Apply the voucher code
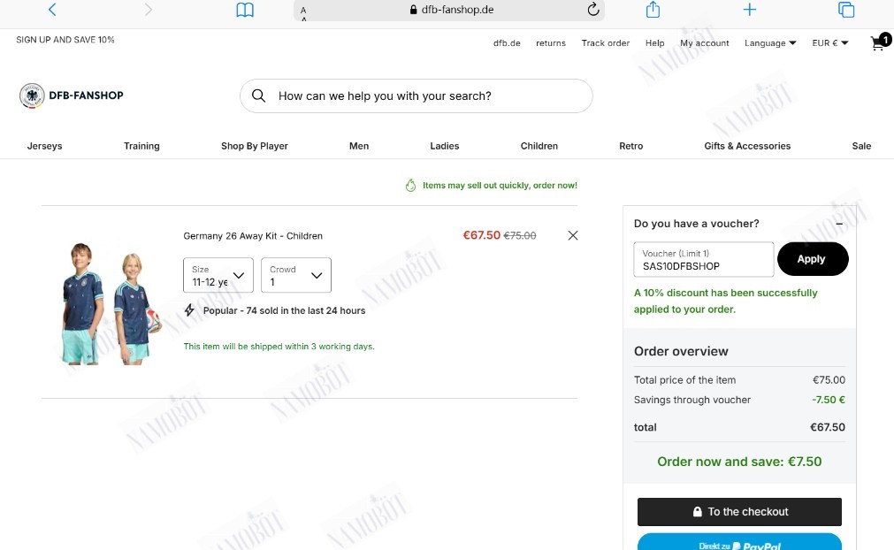This screenshot has height=550, width=894. tap(813, 259)
